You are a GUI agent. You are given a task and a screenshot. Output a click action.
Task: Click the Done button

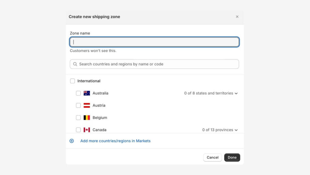coord(232,157)
